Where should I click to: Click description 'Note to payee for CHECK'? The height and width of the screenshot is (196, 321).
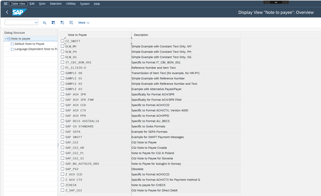coord(148,185)
